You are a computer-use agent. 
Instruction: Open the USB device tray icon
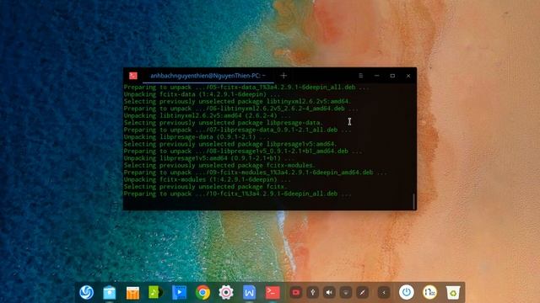click(312, 292)
